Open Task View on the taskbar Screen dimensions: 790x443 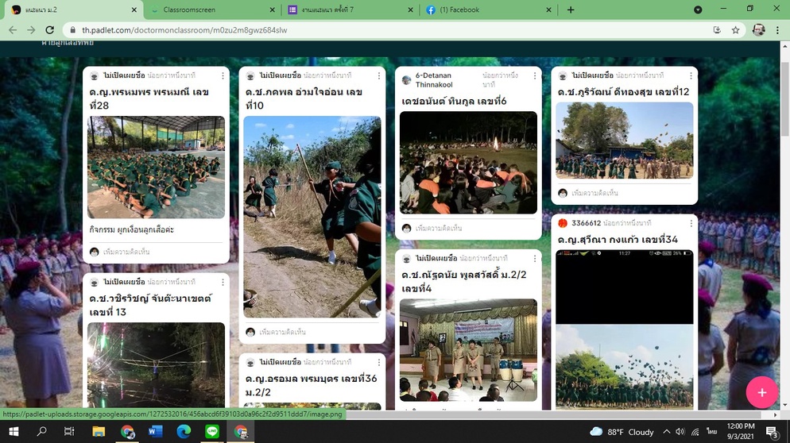tap(69, 432)
